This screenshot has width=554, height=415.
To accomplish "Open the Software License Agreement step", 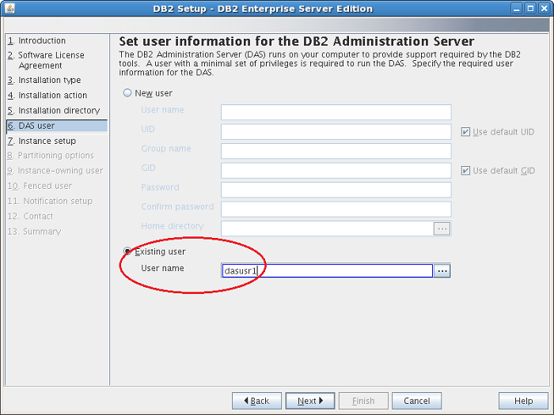I will point(46,60).
